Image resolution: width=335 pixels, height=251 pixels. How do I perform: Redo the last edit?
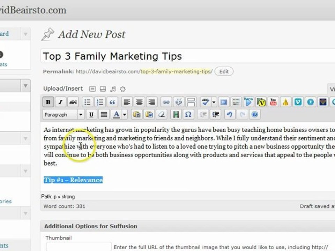[242, 115]
